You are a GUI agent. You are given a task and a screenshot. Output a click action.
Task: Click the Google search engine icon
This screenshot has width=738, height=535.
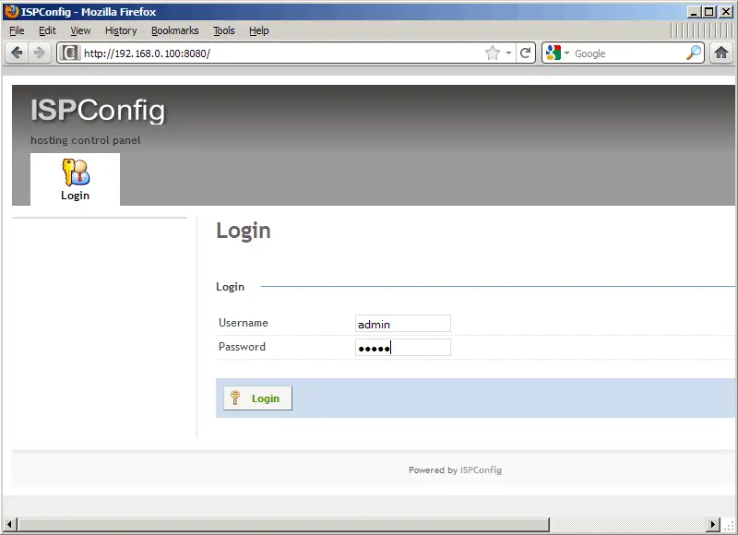553,53
